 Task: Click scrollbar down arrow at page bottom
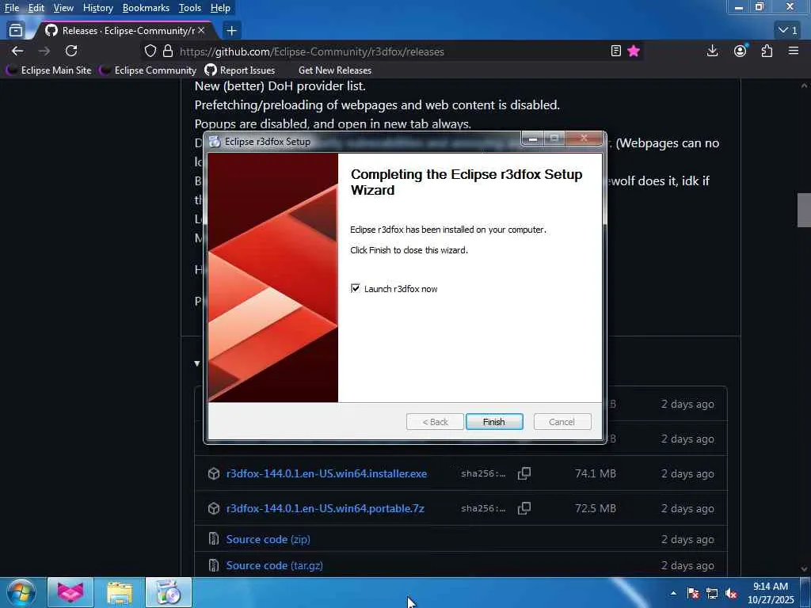coord(804,569)
